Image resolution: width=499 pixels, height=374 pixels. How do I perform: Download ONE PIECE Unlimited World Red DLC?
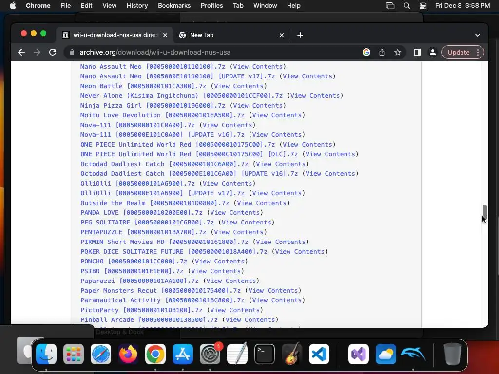pyautogui.click(x=189, y=154)
